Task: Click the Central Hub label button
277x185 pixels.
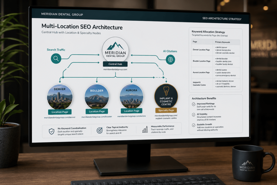Action: point(115,64)
